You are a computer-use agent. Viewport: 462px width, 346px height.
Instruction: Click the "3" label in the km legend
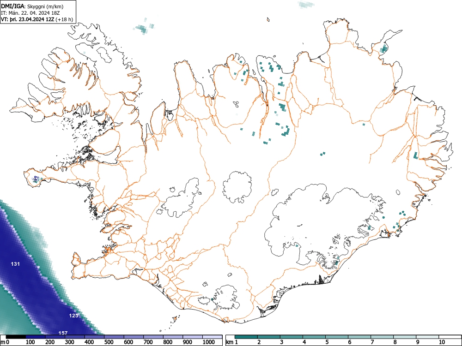tap(282, 342)
